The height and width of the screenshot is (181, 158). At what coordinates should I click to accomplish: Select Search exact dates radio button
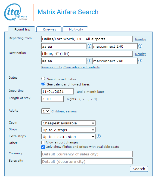pos(43,79)
